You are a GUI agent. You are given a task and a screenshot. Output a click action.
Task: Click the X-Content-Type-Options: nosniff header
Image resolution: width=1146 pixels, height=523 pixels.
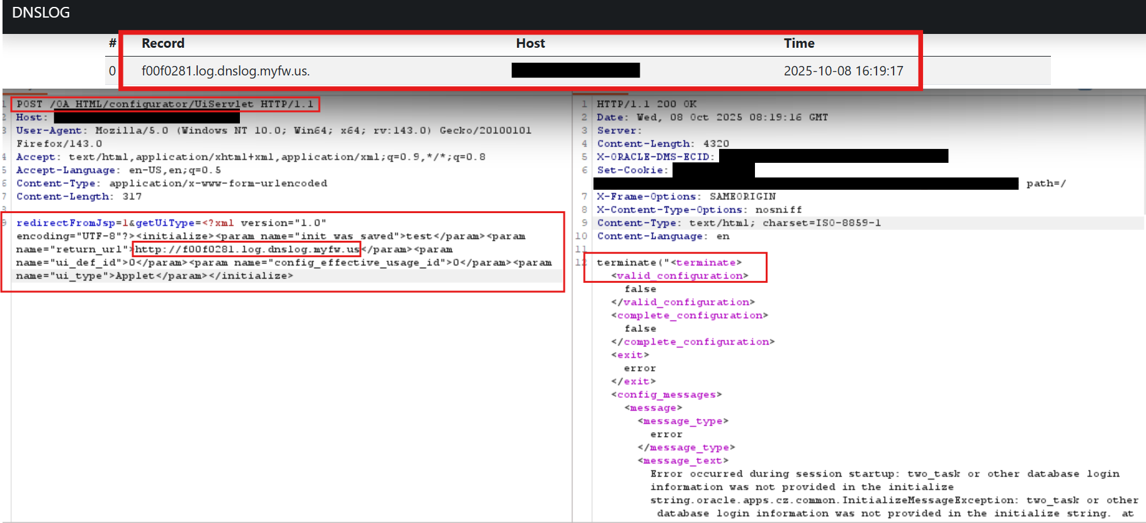(699, 210)
